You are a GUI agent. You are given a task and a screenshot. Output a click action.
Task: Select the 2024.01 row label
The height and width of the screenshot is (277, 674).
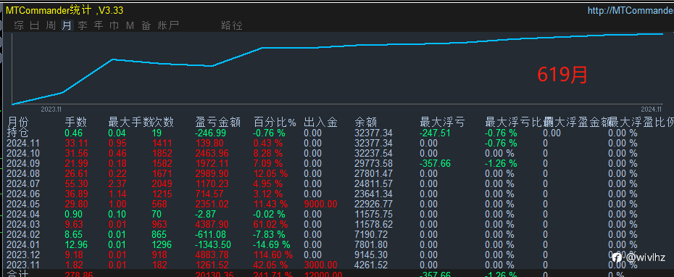tap(23, 245)
